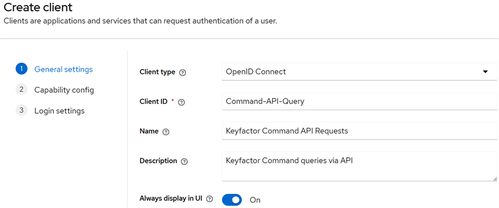Viewport: 499px width, 208px height.
Task: Show help for Description field
Action: (x=184, y=162)
